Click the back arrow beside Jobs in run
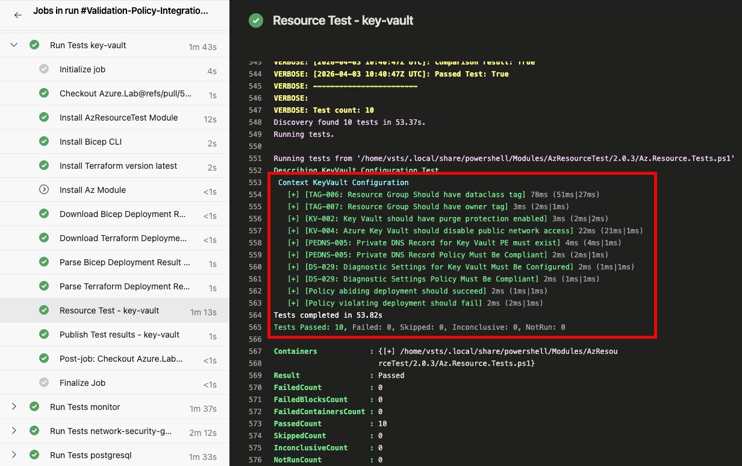The width and height of the screenshot is (742, 466). tap(18, 15)
